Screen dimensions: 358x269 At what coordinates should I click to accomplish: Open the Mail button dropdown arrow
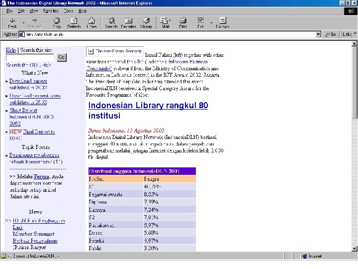coord(170,20)
